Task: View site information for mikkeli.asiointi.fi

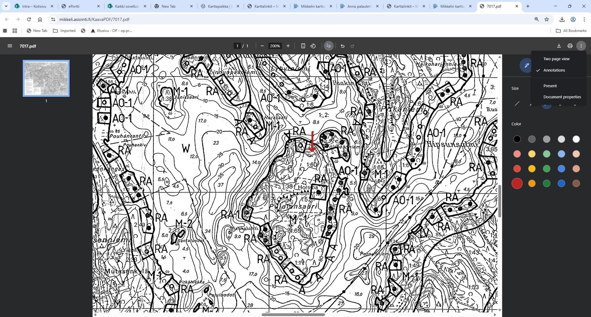Action: (x=53, y=19)
